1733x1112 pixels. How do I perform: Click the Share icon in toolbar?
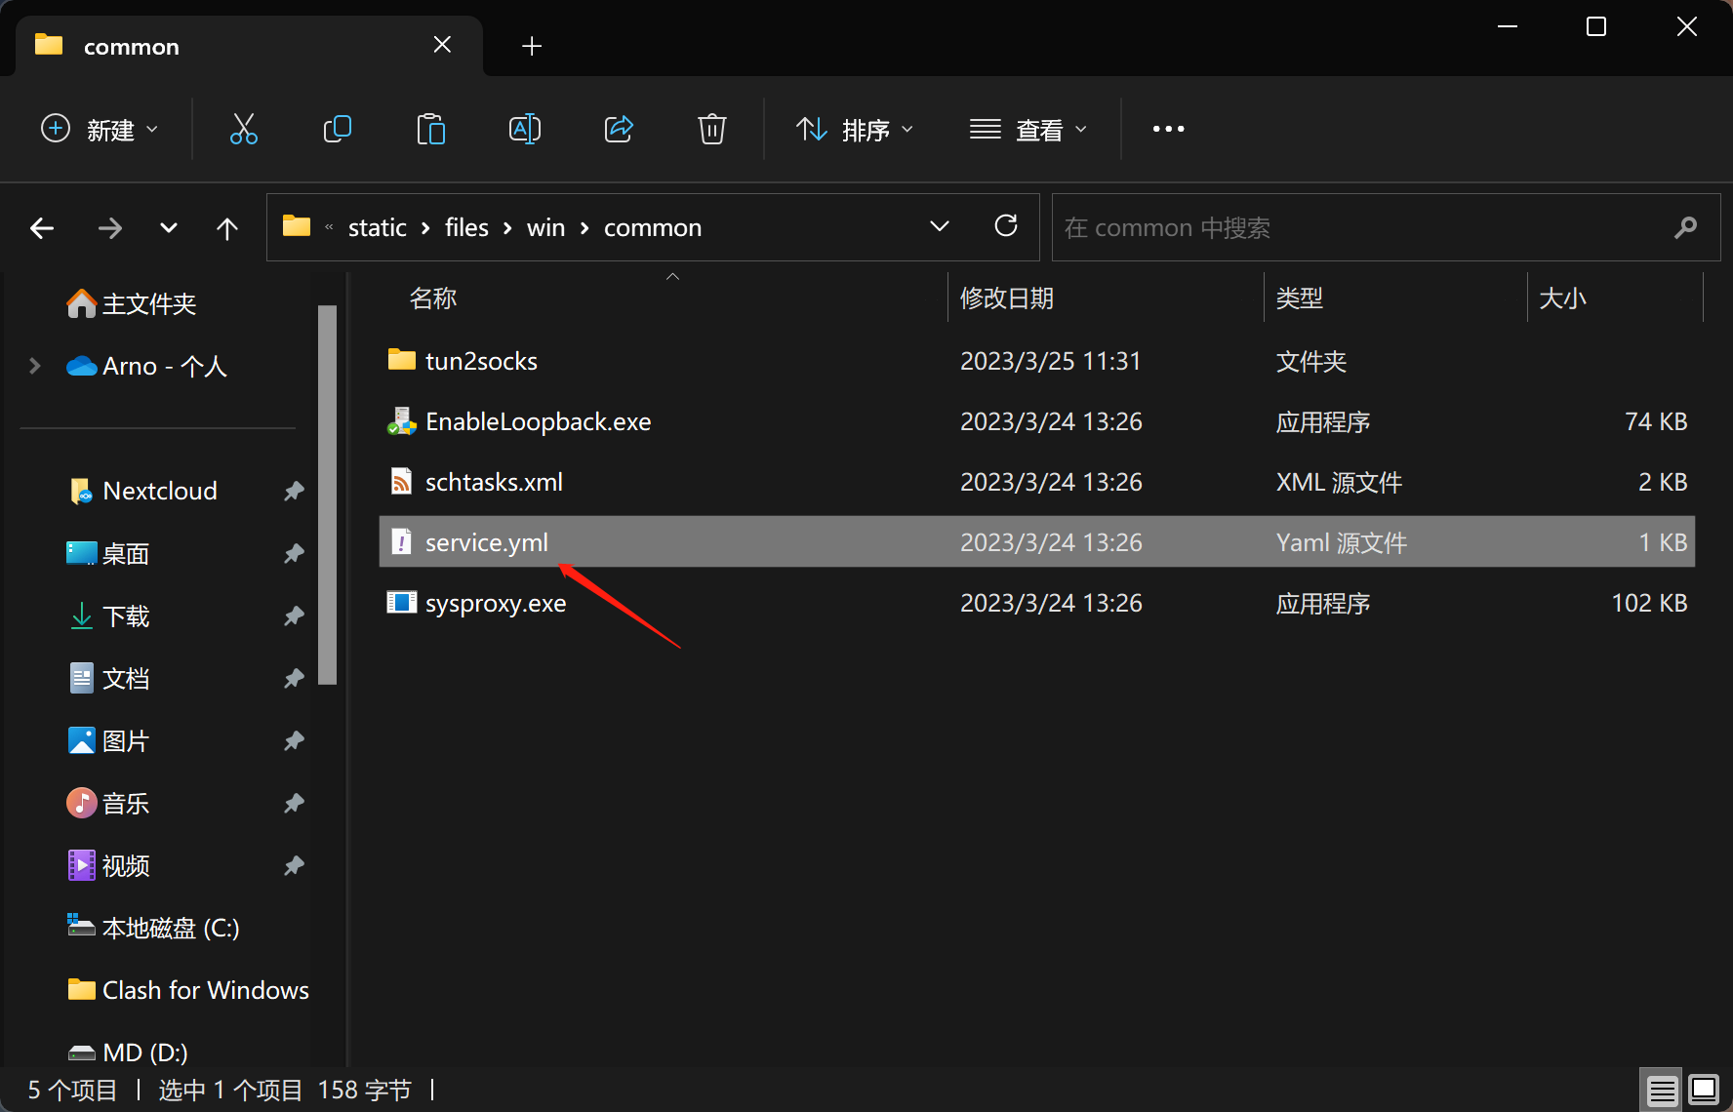pos(619,129)
